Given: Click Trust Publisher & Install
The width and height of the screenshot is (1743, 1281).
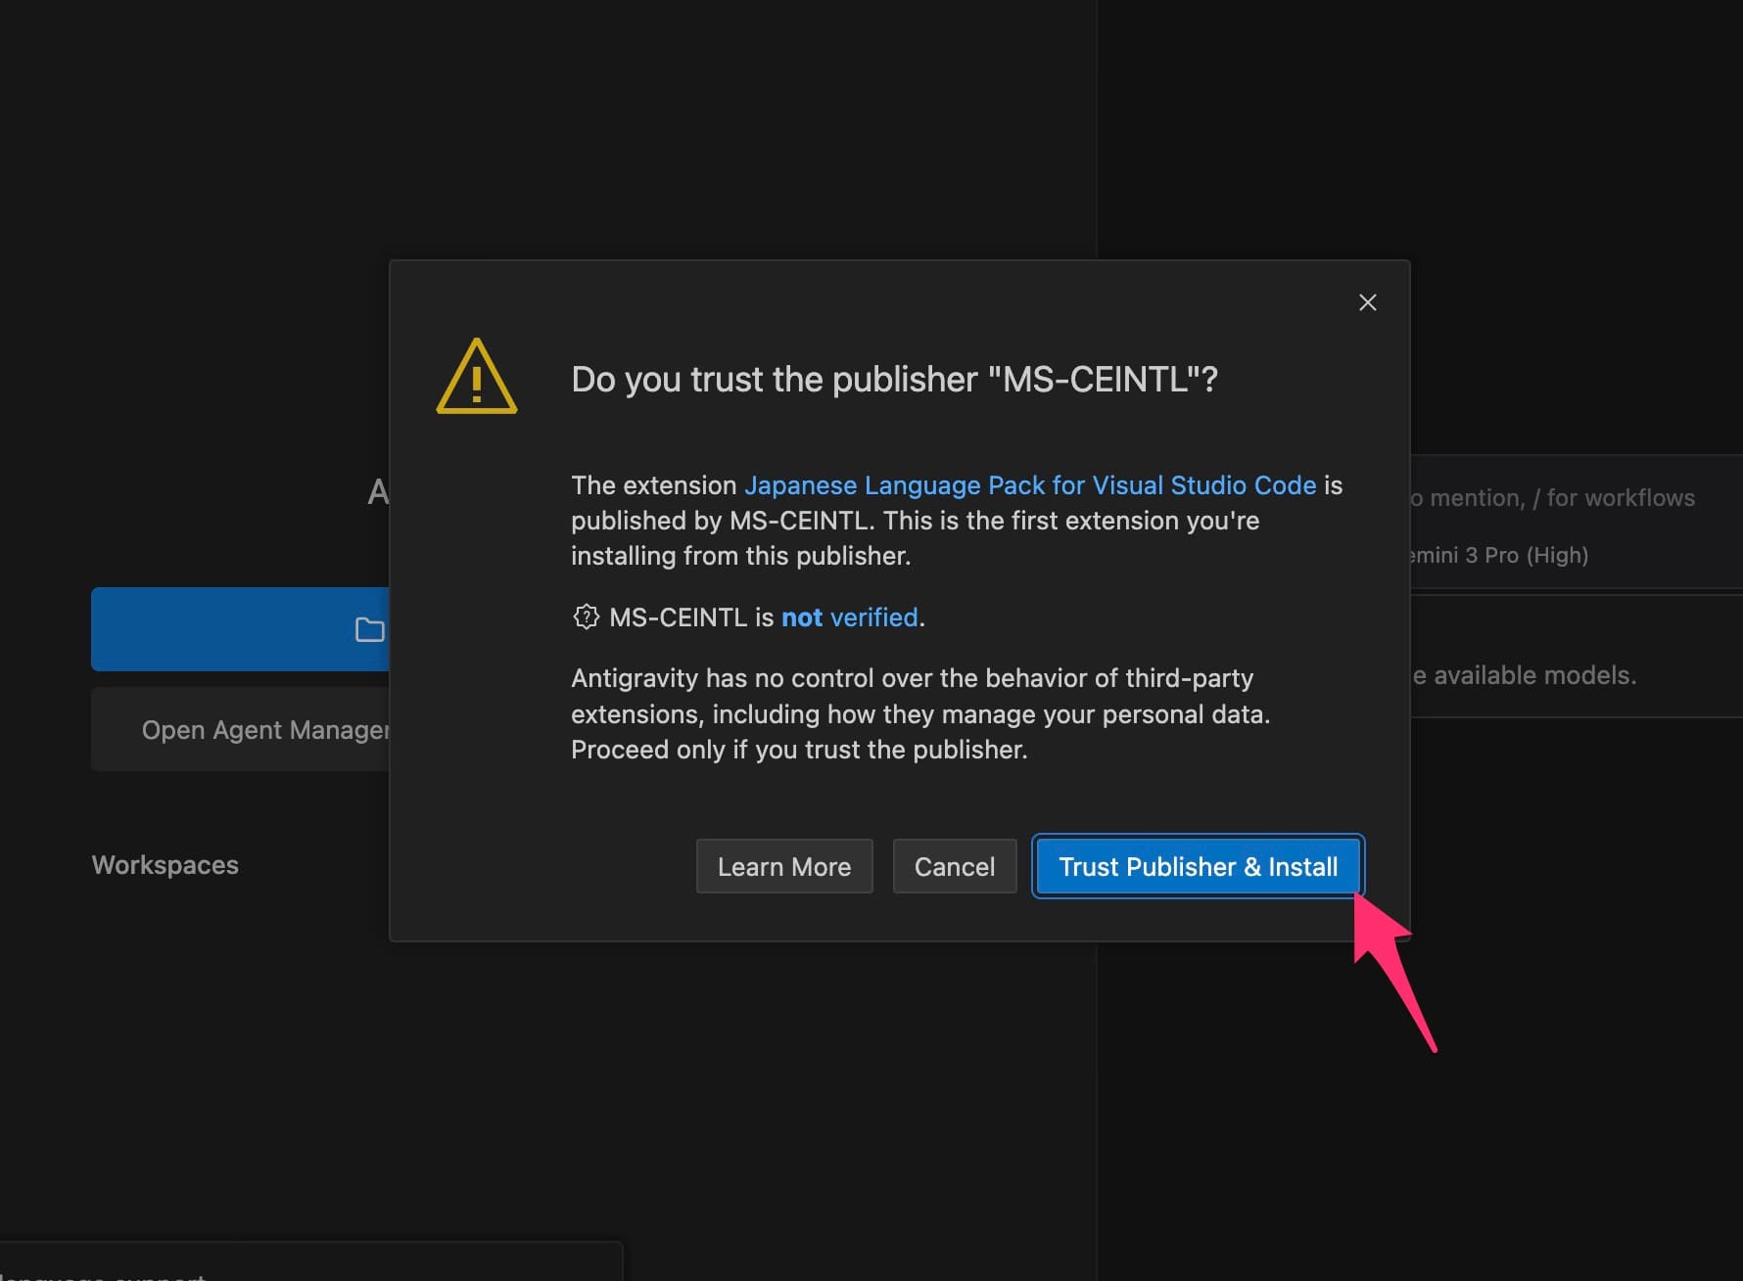Looking at the screenshot, I should coord(1198,866).
